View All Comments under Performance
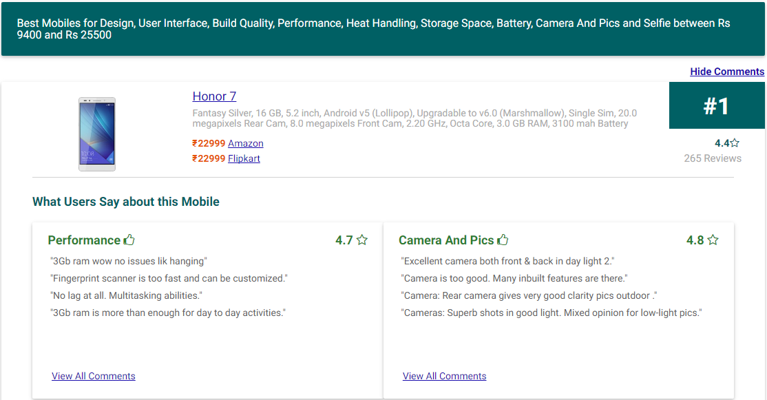This screenshot has height=400, width=767. pyautogui.click(x=94, y=376)
